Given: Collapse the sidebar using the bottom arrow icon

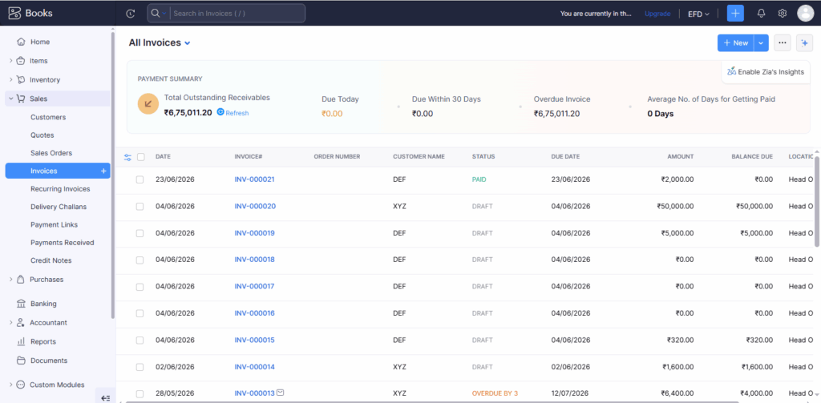Looking at the screenshot, I should coord(105,398).
